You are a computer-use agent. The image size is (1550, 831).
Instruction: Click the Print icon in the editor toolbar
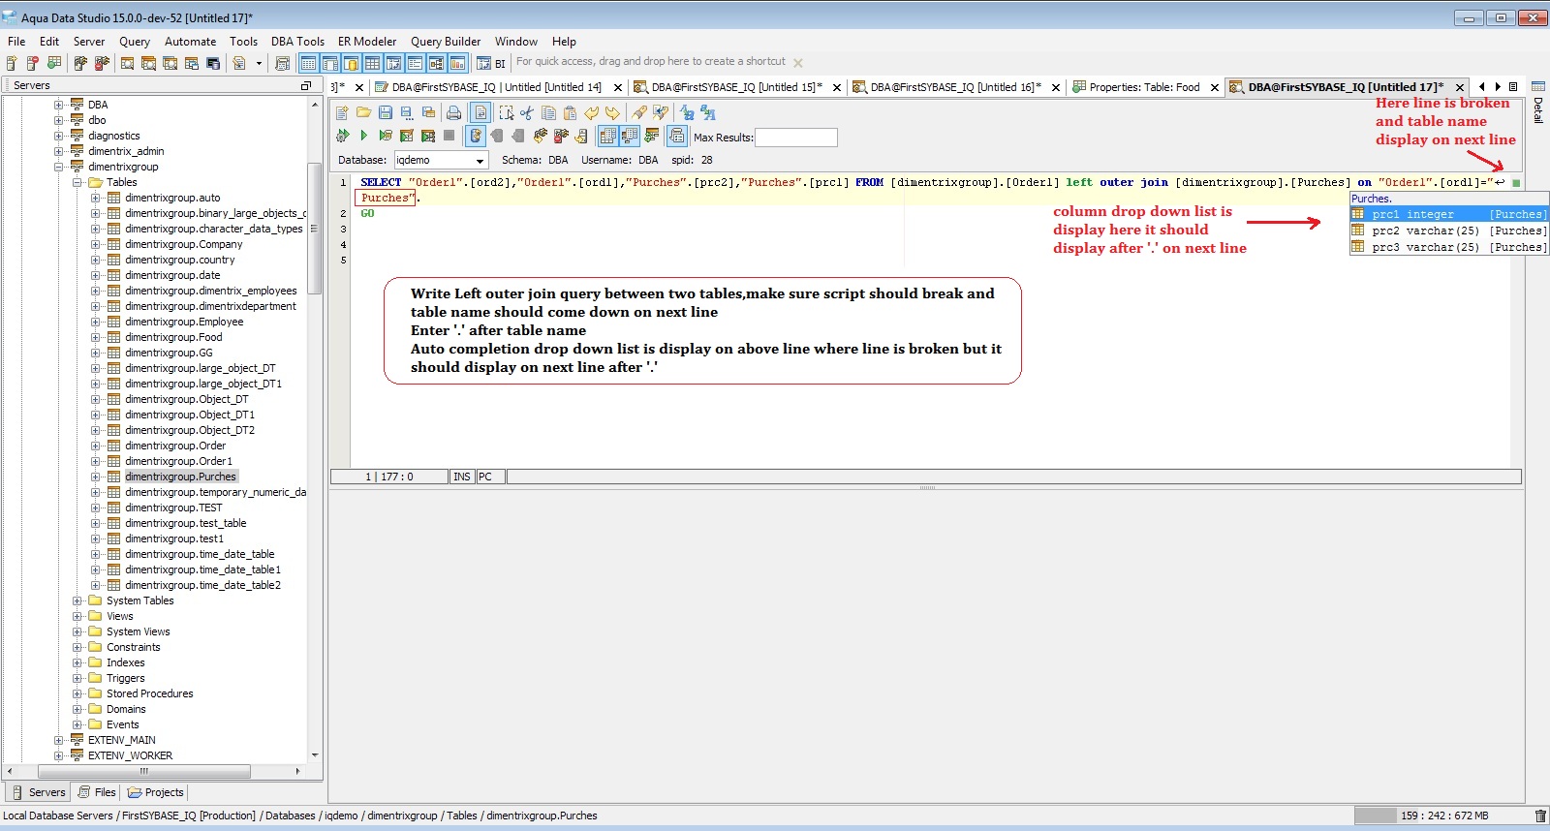click(453, 112)
